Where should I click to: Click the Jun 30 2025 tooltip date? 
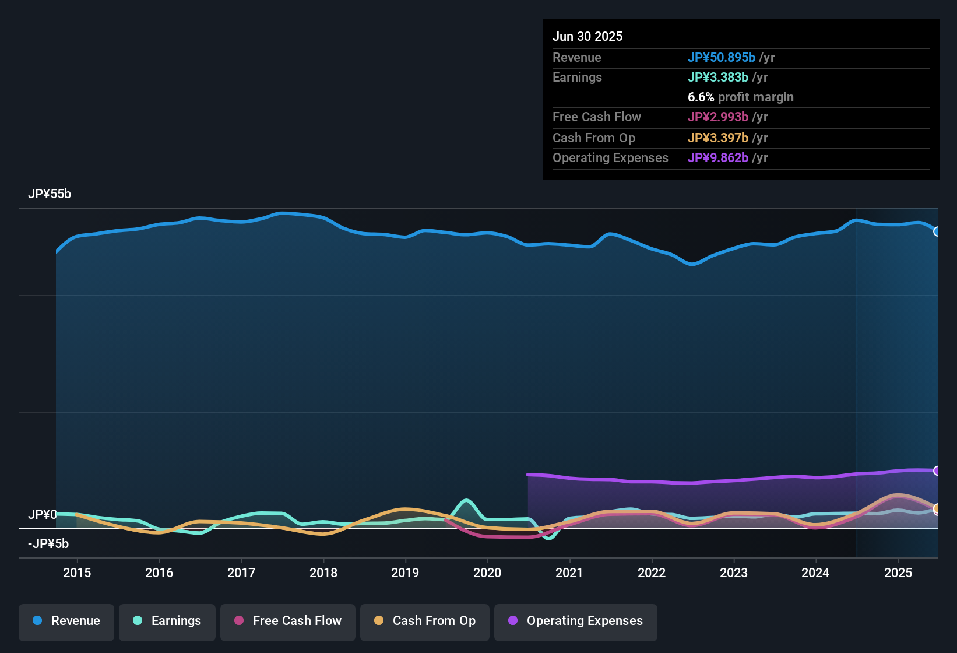pyautogui.click(x=587, y=36)
